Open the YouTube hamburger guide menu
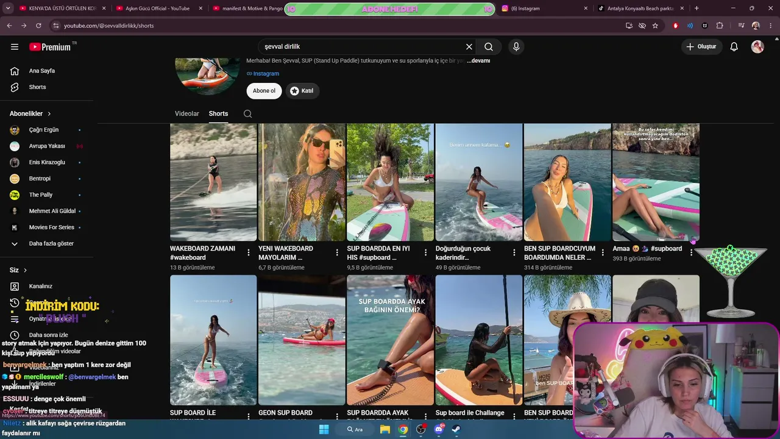This screenshot has height=439, width=780. coord(15,47)
